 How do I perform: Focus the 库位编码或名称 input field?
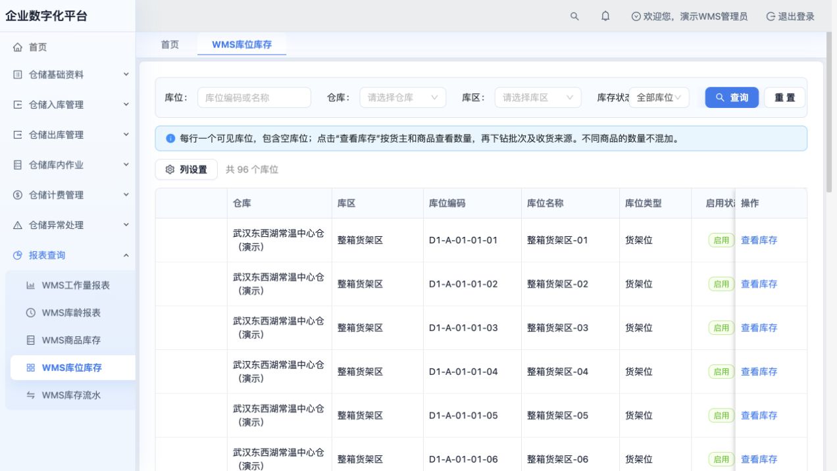254,97
